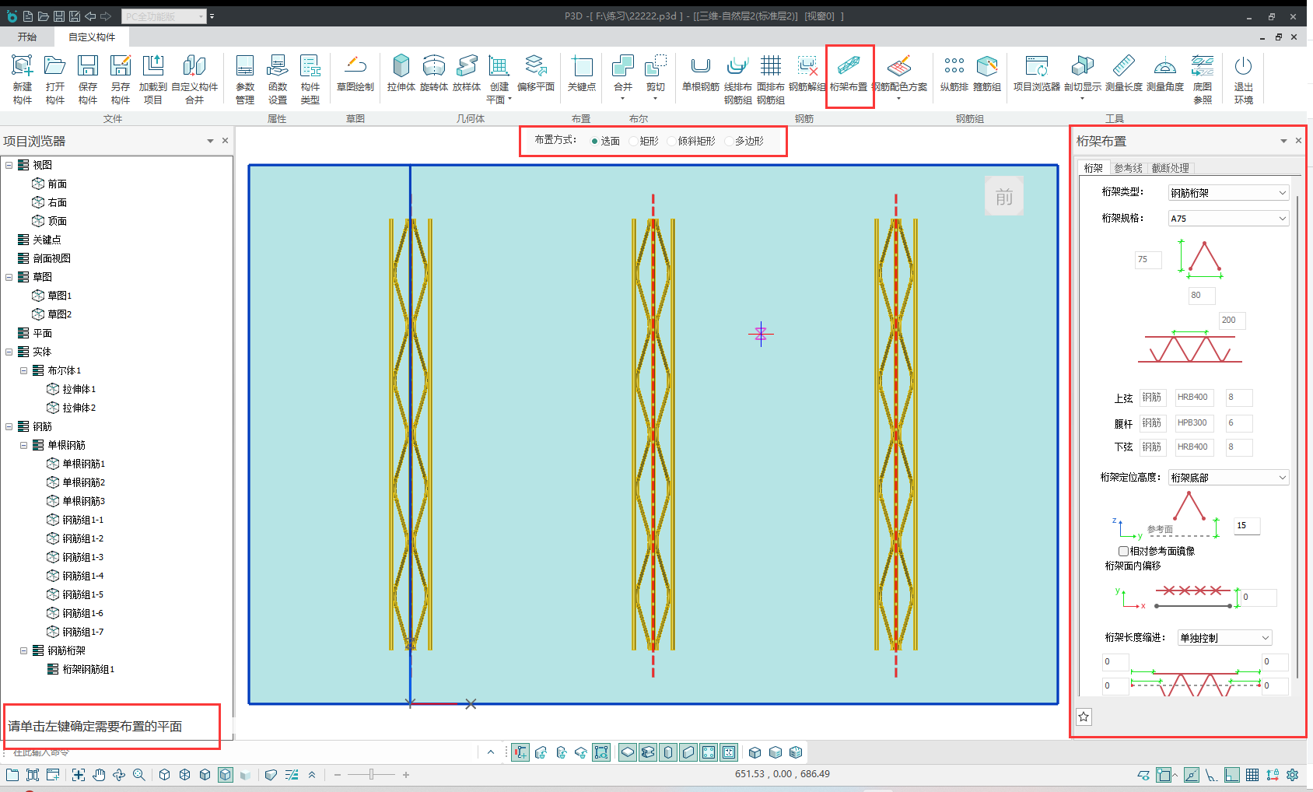Select the 拉伸体 extrude tool
The image size is (1313, 792).
coord(401,75)
